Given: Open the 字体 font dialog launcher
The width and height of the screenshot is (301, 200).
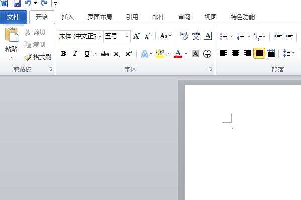Looking at the screenshot, I should pos(211,69).
